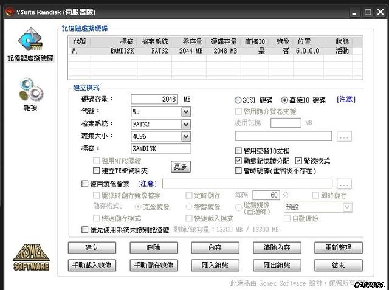Open the [注意] link beside 使用鏡像檔案
Image resolution: width=389 pixels, height=290 pixels.
tap(147, 184)
